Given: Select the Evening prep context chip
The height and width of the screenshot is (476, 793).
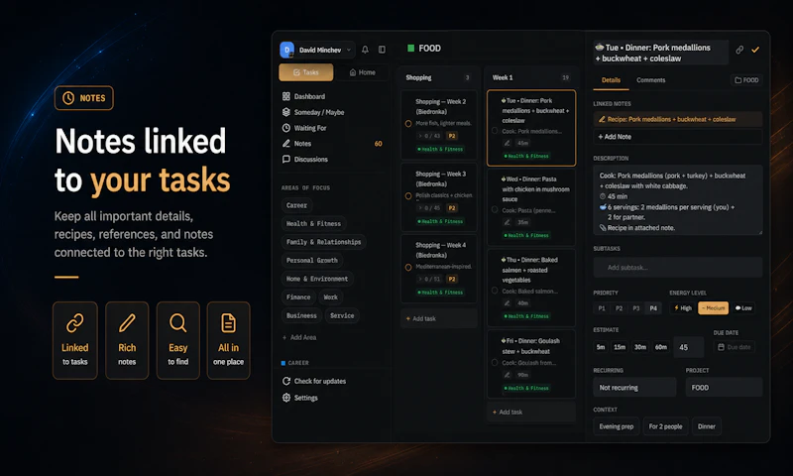Looking at the screenshot, I should coord(616,426).
